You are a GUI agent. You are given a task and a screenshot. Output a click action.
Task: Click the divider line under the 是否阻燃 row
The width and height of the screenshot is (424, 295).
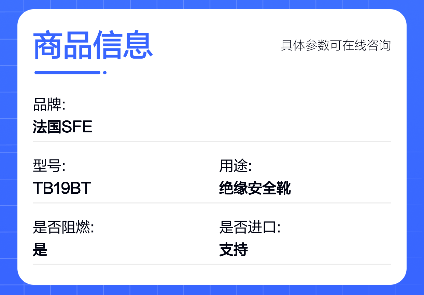coord(212,264)
